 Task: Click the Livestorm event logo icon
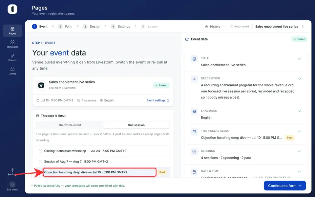click(x=41, y=85)
